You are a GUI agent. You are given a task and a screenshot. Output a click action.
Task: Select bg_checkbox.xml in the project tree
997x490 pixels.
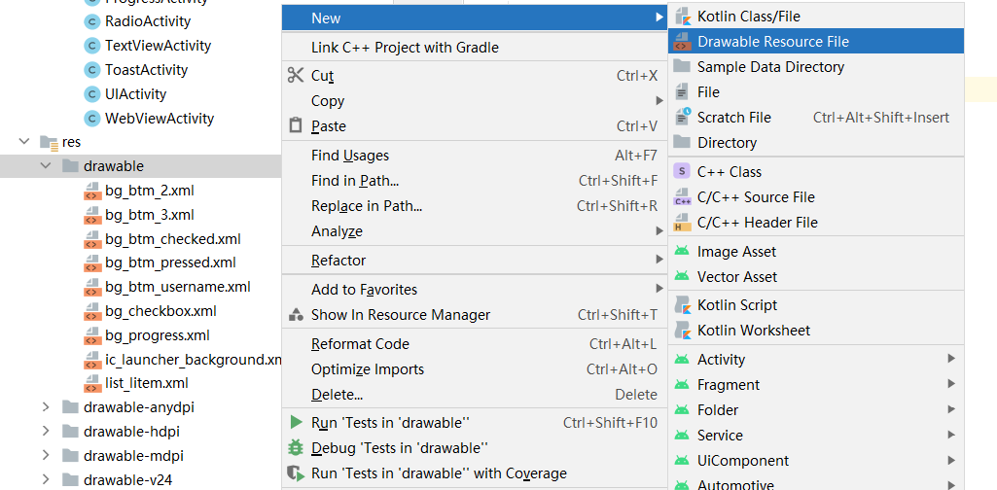point(160,311)
